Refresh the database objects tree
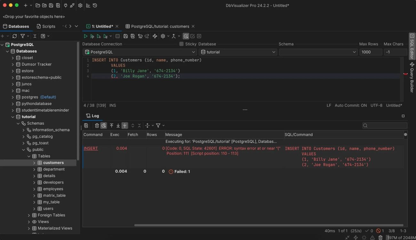Screen dimensions: 416x240 click(x=14, y=36)
